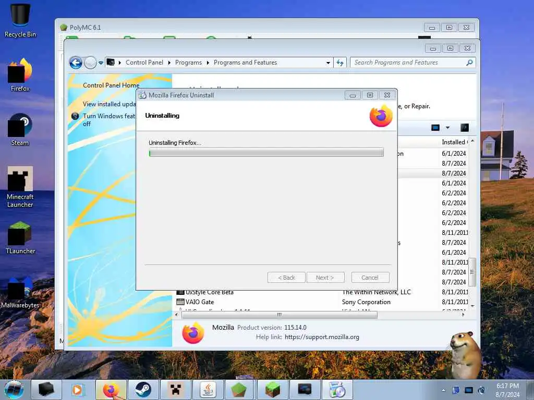Click the Mozilla Firefox Uninstall title icon
The image size is (534, 400).
(x=142, y=95)
